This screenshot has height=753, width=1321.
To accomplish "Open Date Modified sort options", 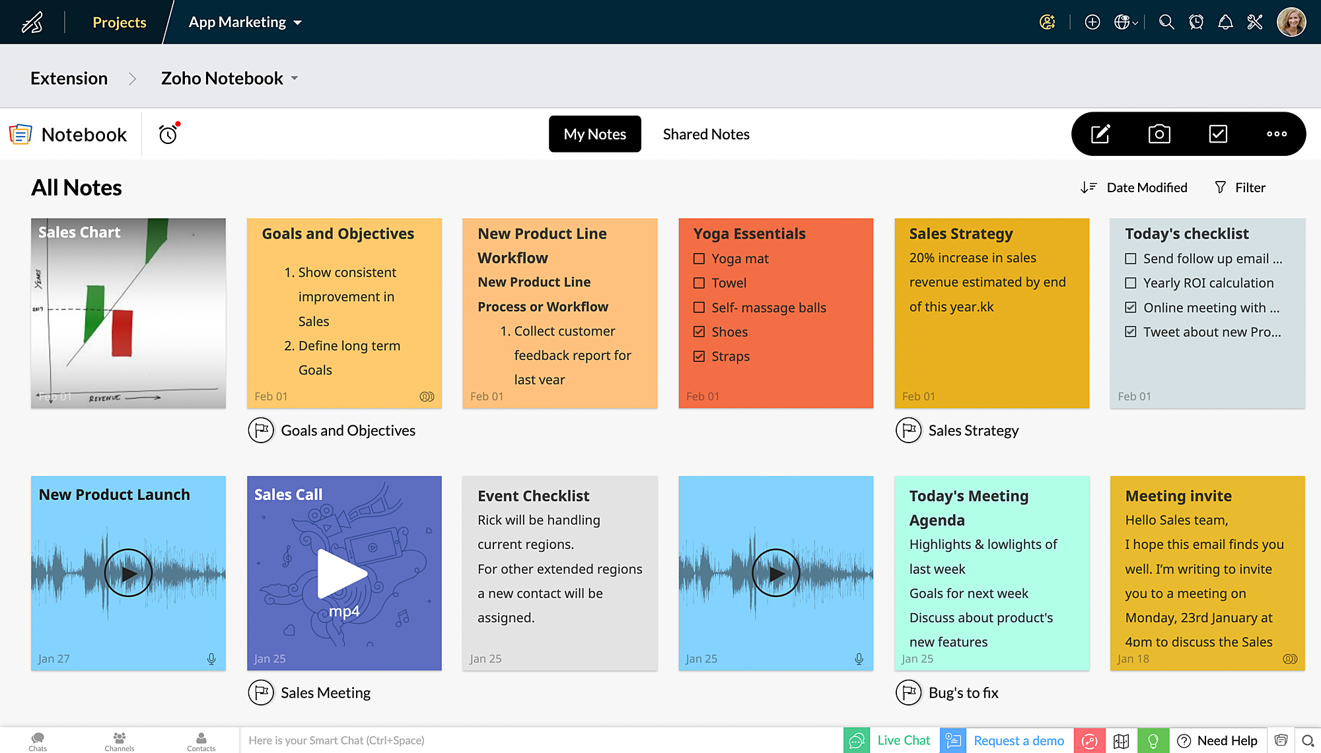I will click(x=1134, y=188).
